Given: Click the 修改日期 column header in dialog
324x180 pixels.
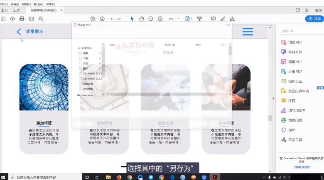Looking at the screenshot, I should point(170,45).
